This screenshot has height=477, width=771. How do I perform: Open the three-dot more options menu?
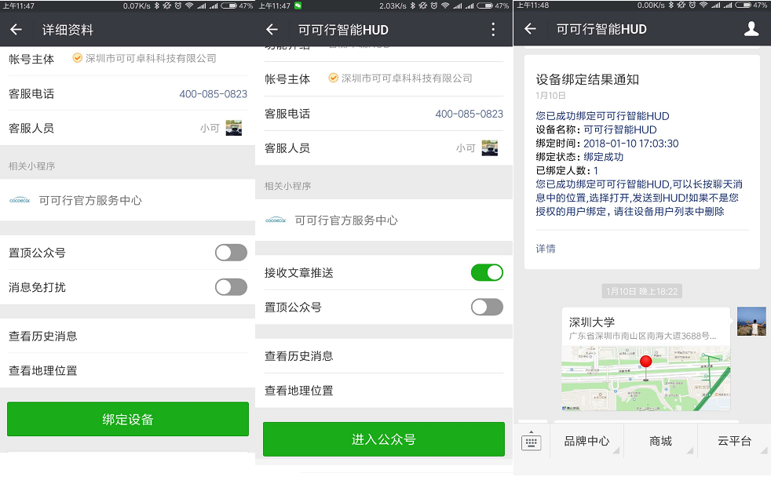click(x=493, y=30)
